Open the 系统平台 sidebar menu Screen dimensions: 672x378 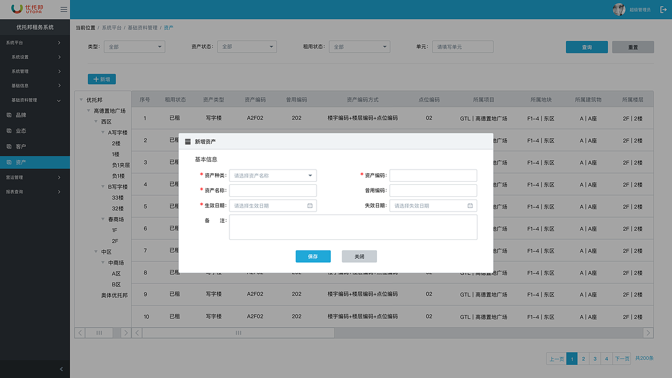pos(35,43)
